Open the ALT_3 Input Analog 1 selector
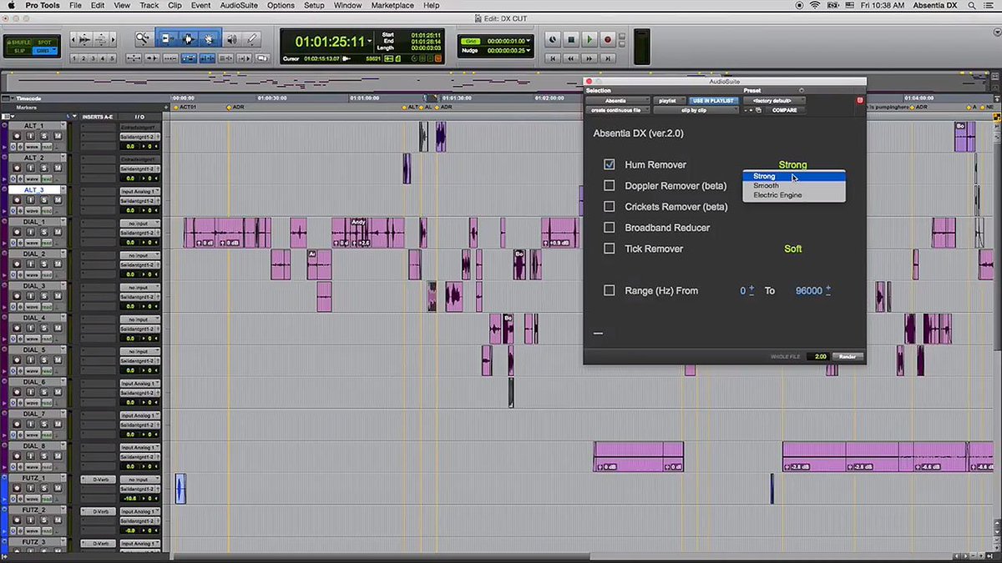Screen dimensions: 1002x563 click(x=140, y=191)
